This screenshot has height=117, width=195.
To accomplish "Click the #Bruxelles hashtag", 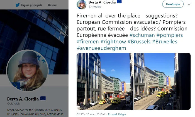I will [165, 42].
